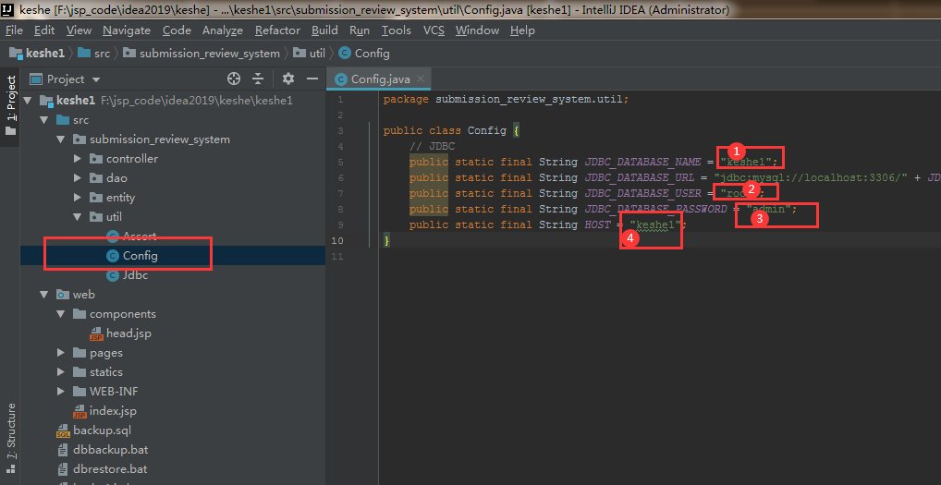The image size is (941, 485).
Task: Select dbbackup.bat file
Action: click(102, 449)
